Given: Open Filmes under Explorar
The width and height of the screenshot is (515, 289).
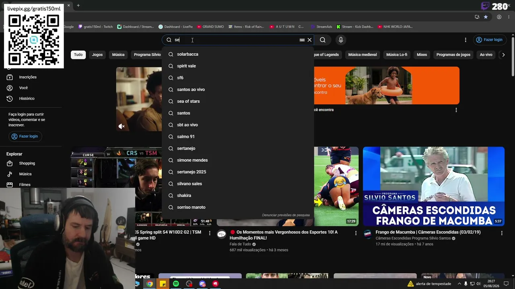Looking at the screenshot, I should [25, 185].
